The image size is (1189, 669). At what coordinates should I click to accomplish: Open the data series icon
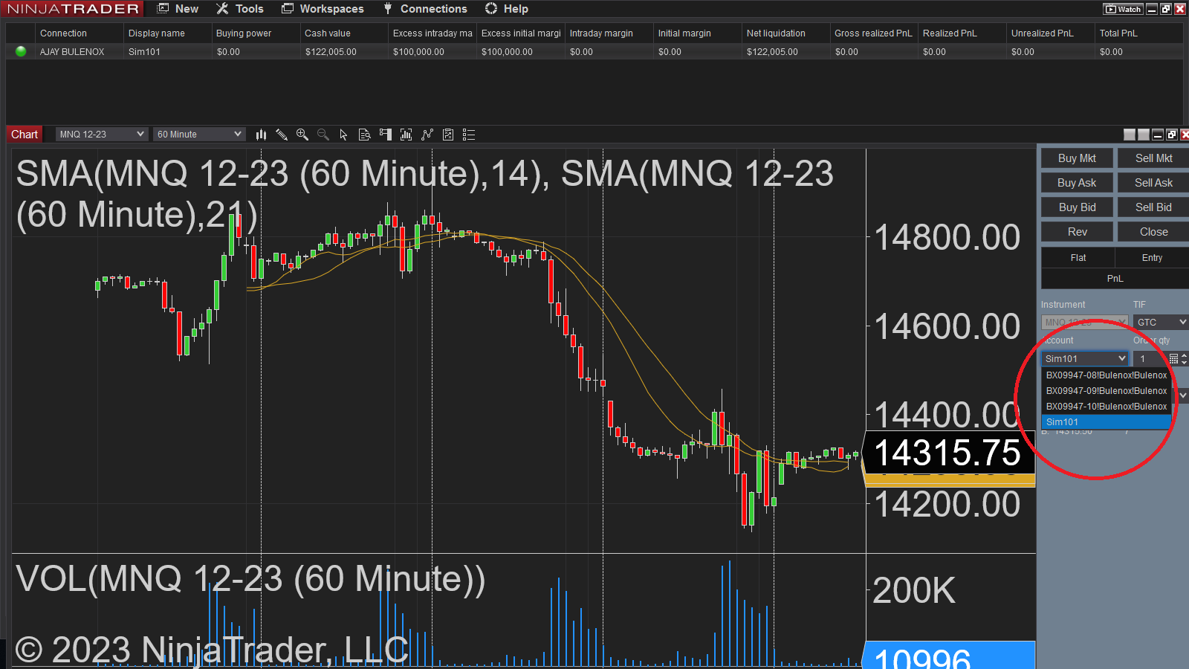coord(406,135)
